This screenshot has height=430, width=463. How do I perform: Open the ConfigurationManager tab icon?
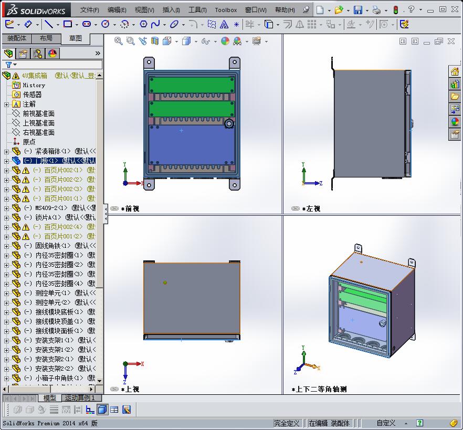38,54
